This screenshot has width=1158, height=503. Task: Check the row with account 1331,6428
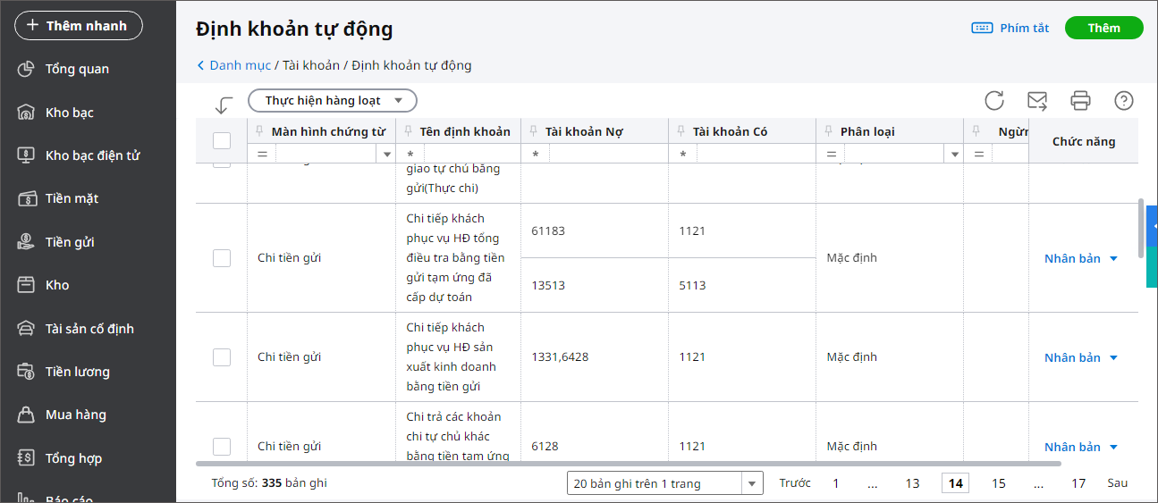(x=222, y=357)
